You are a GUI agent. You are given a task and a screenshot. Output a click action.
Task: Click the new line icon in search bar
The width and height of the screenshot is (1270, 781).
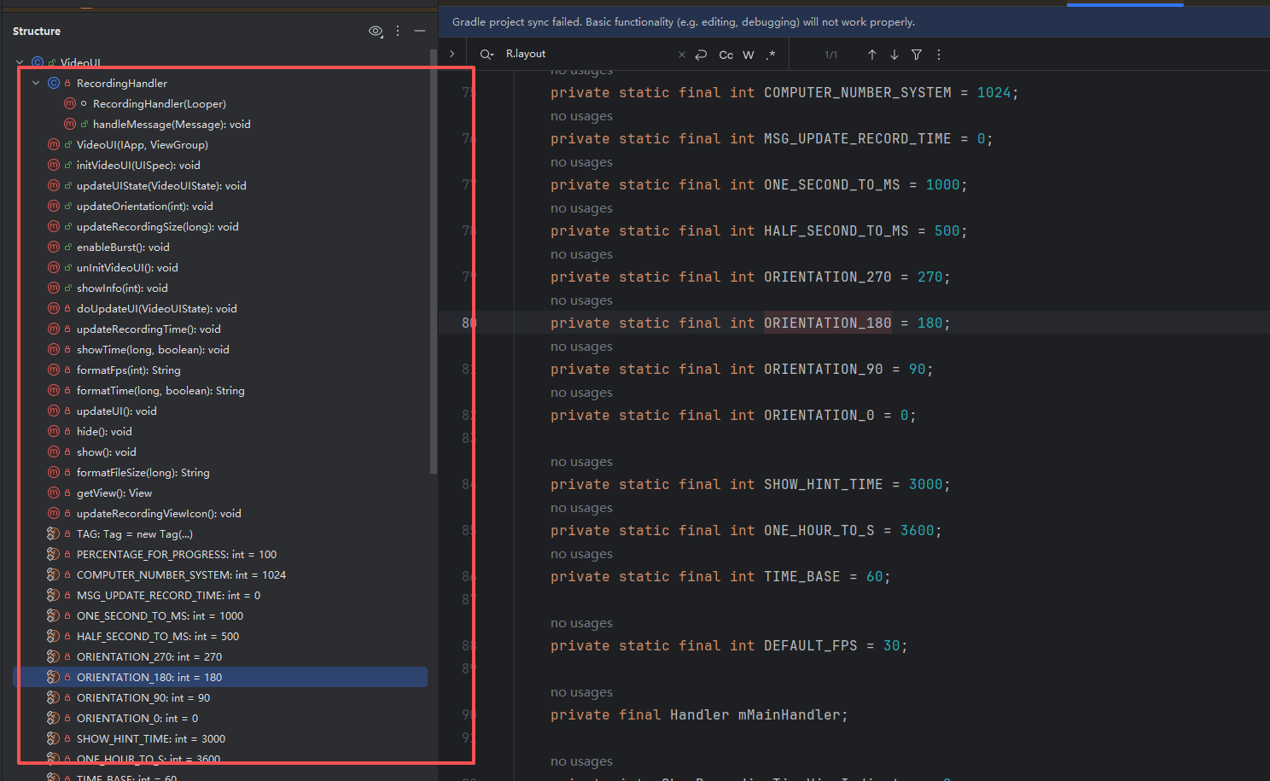701,55
